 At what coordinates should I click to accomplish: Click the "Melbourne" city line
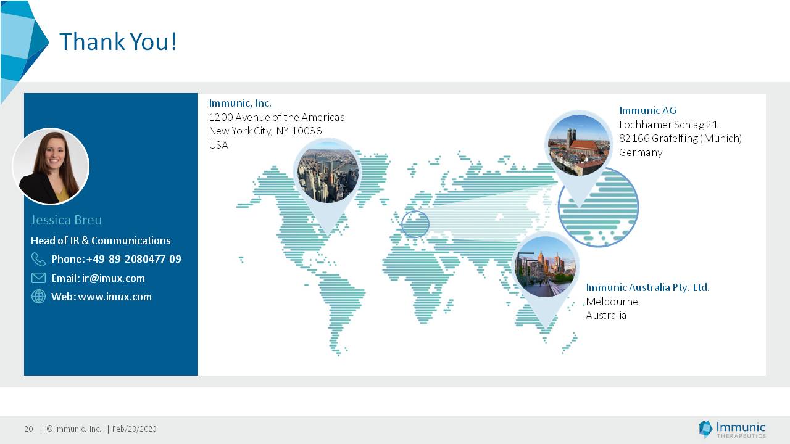pyautogui.click(x=612, y=302)
